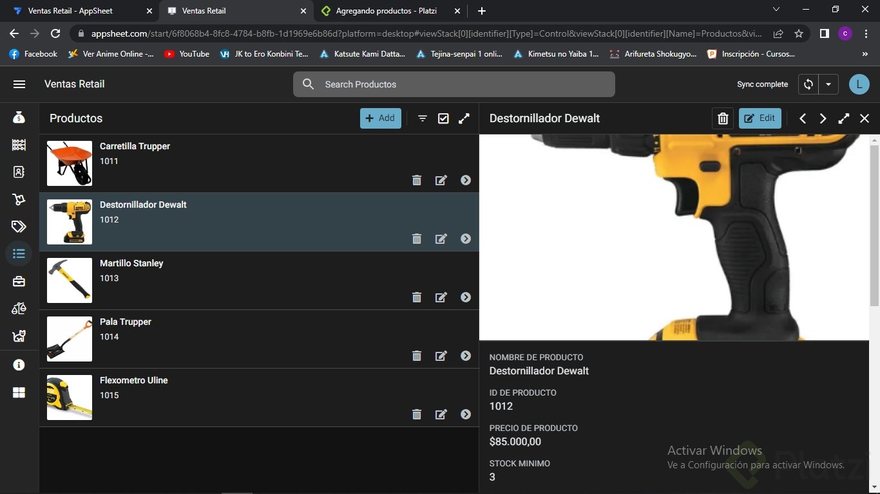Toggle multi-select checkbox in Productos header
Screen dimensions: 880x494
point(443,118)
